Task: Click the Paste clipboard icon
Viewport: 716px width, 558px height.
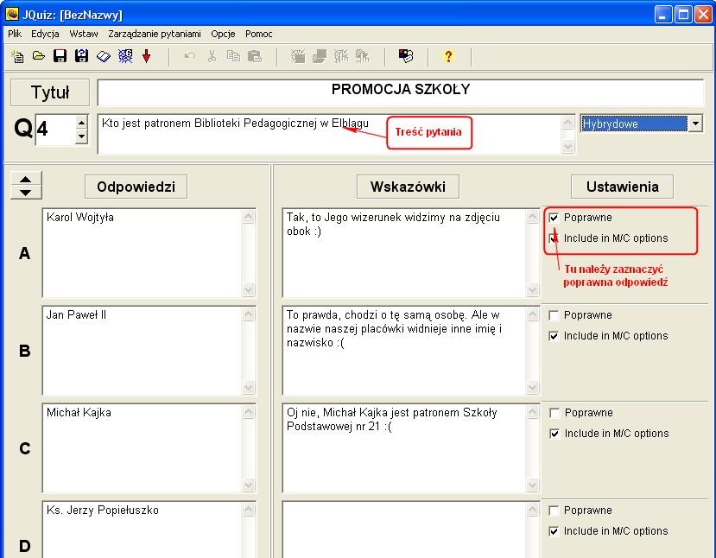Action: pyautogui.click(x=254, y=56)
